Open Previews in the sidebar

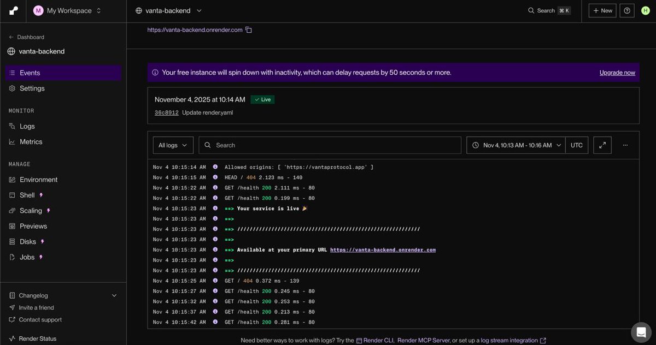point(33,226)
